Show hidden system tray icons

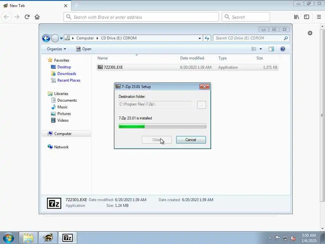coord(270,238)
